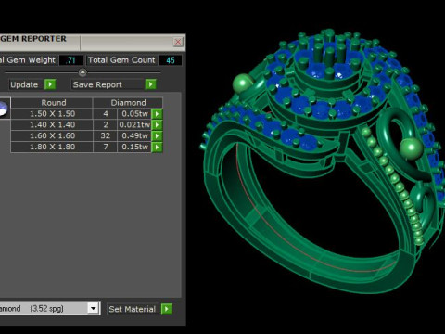The image size is (445, 334).
Task: Click the green arrow on the 1.60 X 1.60 row
Action: coord(157,135)
